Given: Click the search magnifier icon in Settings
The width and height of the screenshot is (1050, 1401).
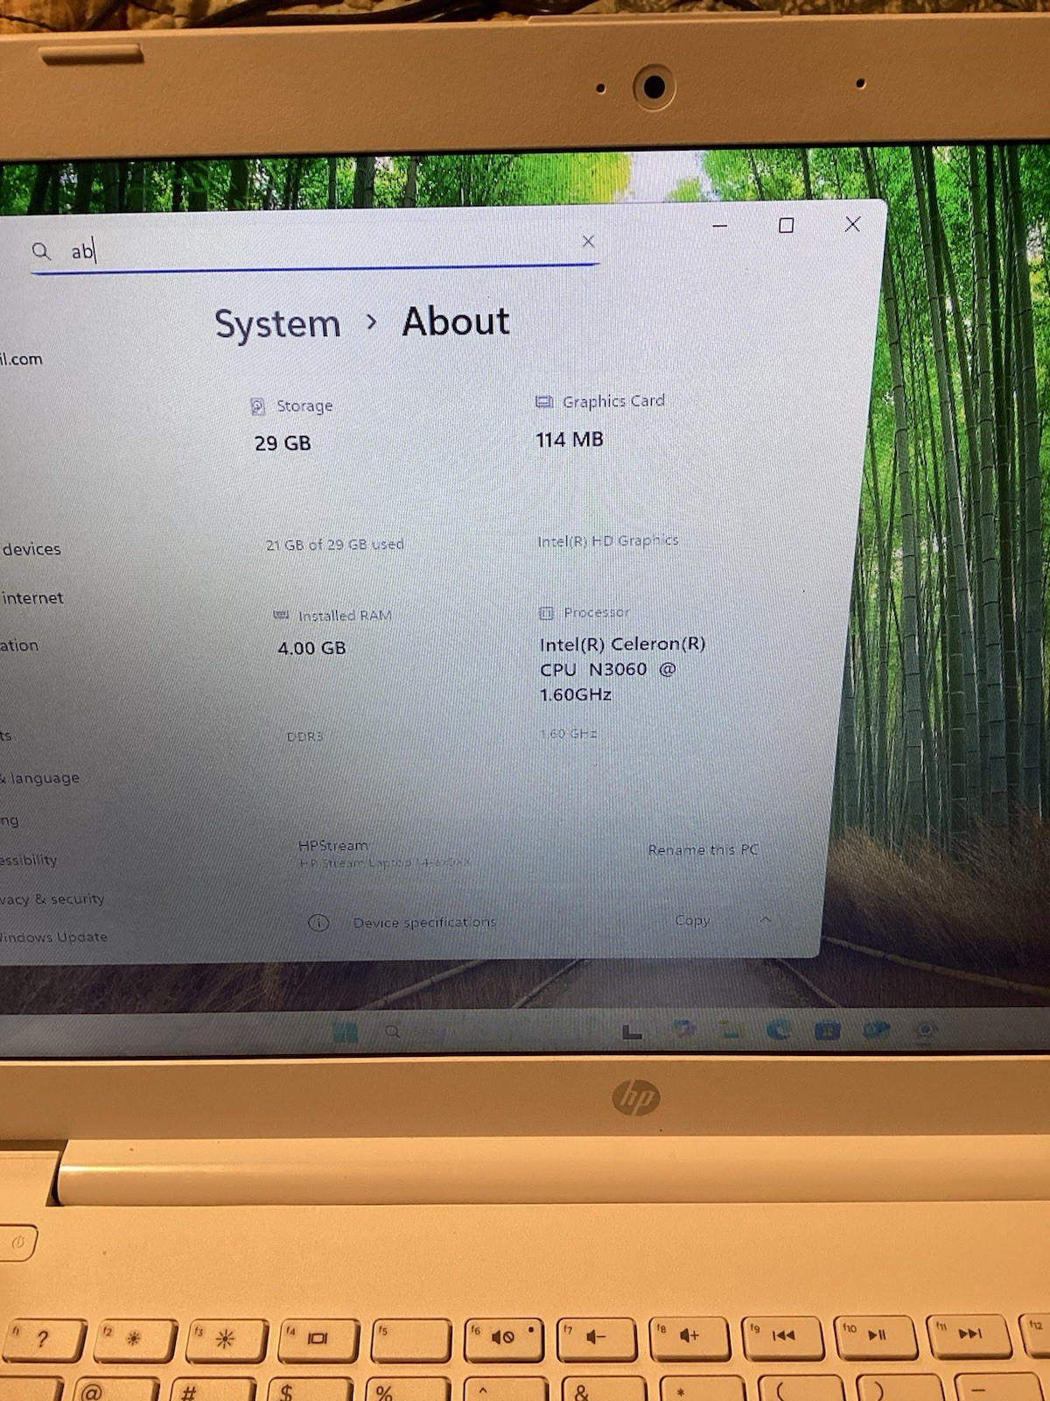Looking at the screenshot, I should [x=41, y=251].
